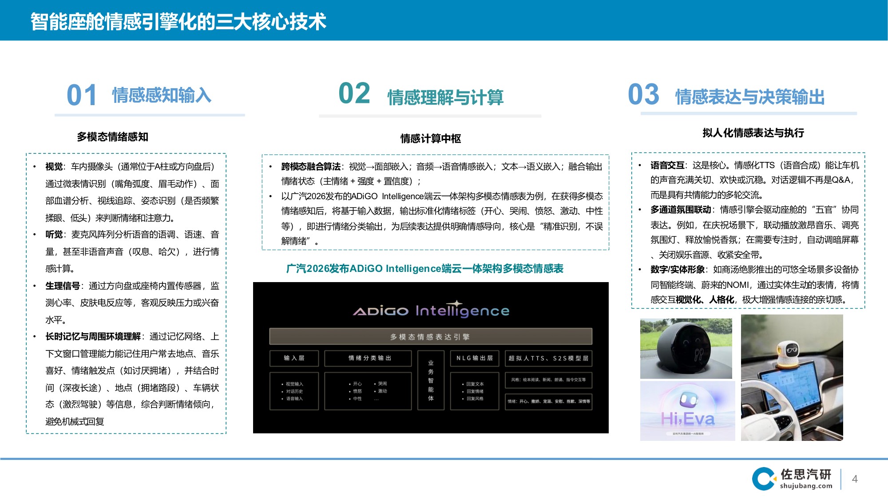Image resolution: width=888 pixels, height=499 pixels.
Task: Click the large 01 section number
Action: [82, 95]
